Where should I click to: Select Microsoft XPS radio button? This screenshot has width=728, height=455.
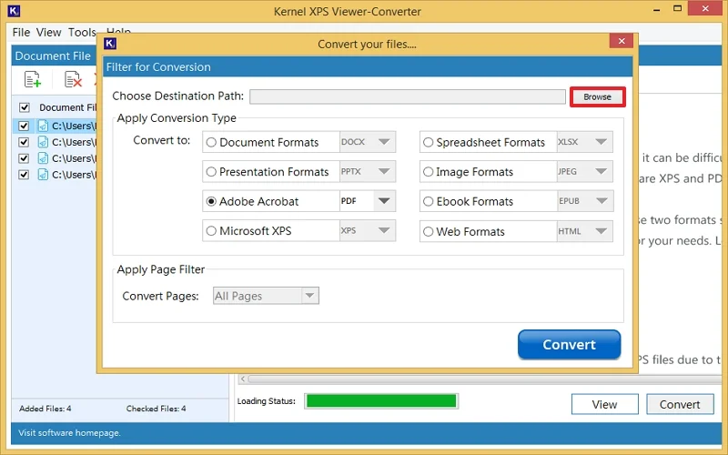point(211,231)
